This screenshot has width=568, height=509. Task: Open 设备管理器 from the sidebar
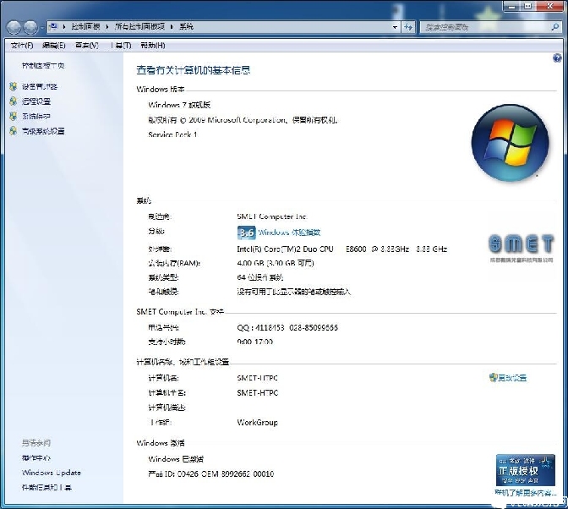click(x=40, y=86)
